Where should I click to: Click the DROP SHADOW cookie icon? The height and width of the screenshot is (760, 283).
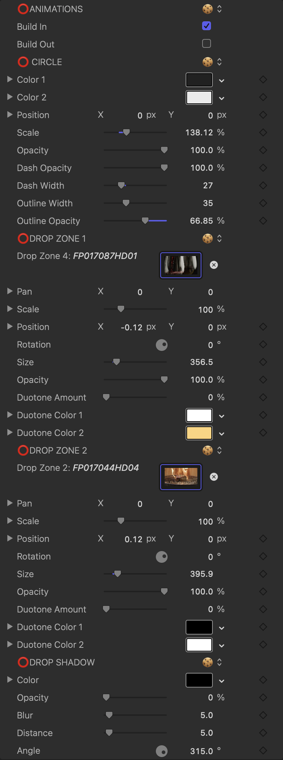[208, 662]
